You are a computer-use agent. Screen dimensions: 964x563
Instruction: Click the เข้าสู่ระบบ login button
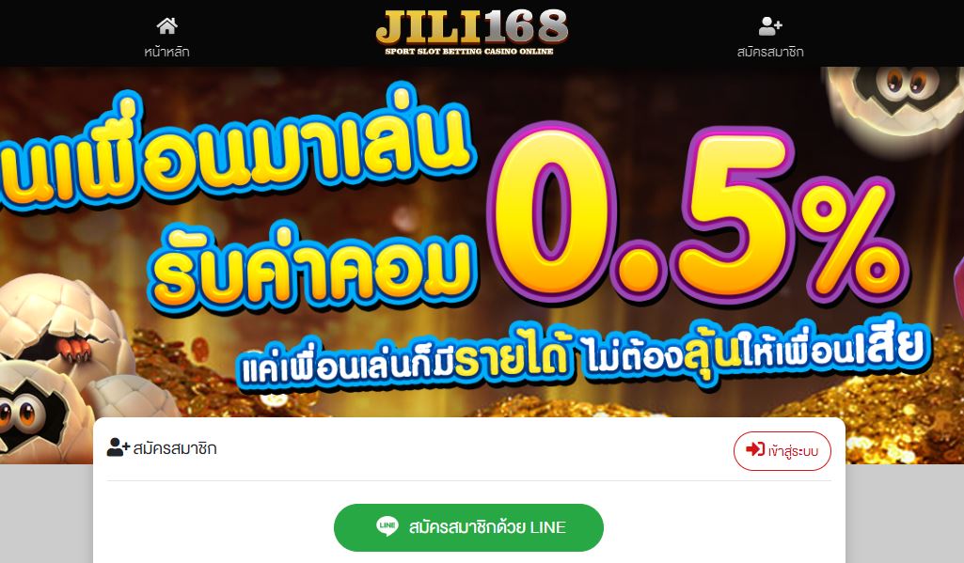click(x=782, y=451)
